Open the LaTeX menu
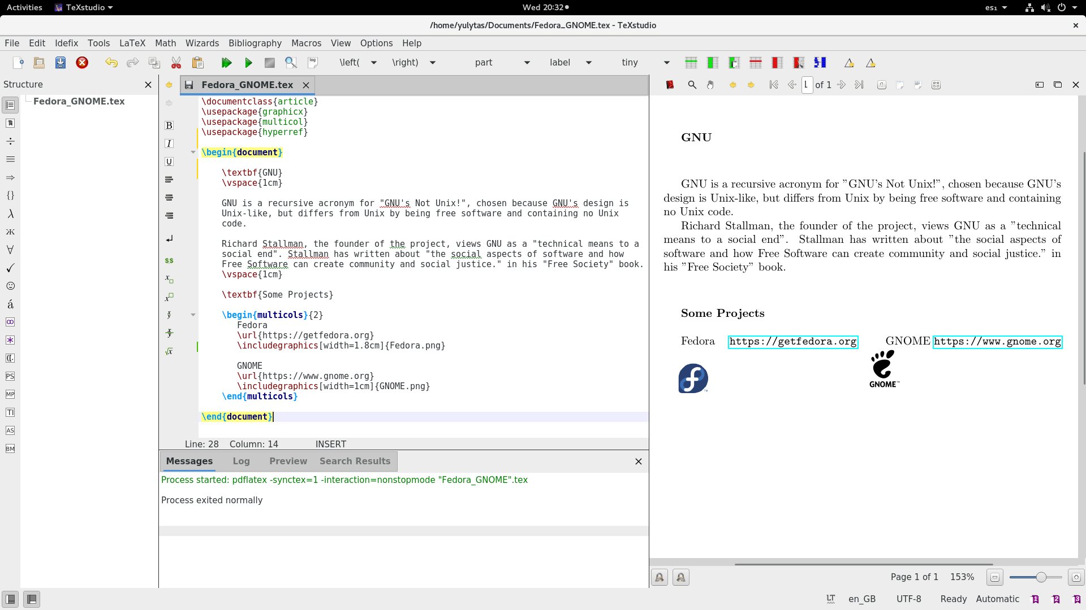1086x610 pixels. pyautogui.click(x=132, y=43)
